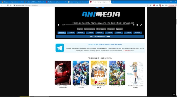Click the Telegram paper plane logo
The width and height of the screenshot is (177, 97).
[x=60, y=48]
